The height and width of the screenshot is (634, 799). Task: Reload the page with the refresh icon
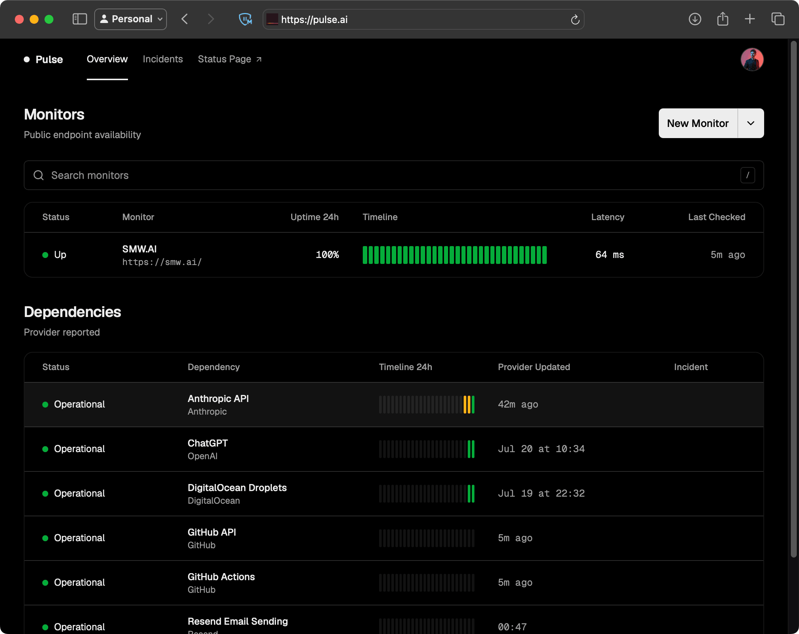click(x=575, y=19)
